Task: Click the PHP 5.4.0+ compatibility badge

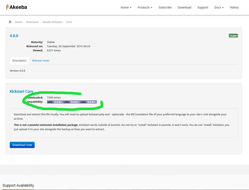Action: click(x=72, y=102)
